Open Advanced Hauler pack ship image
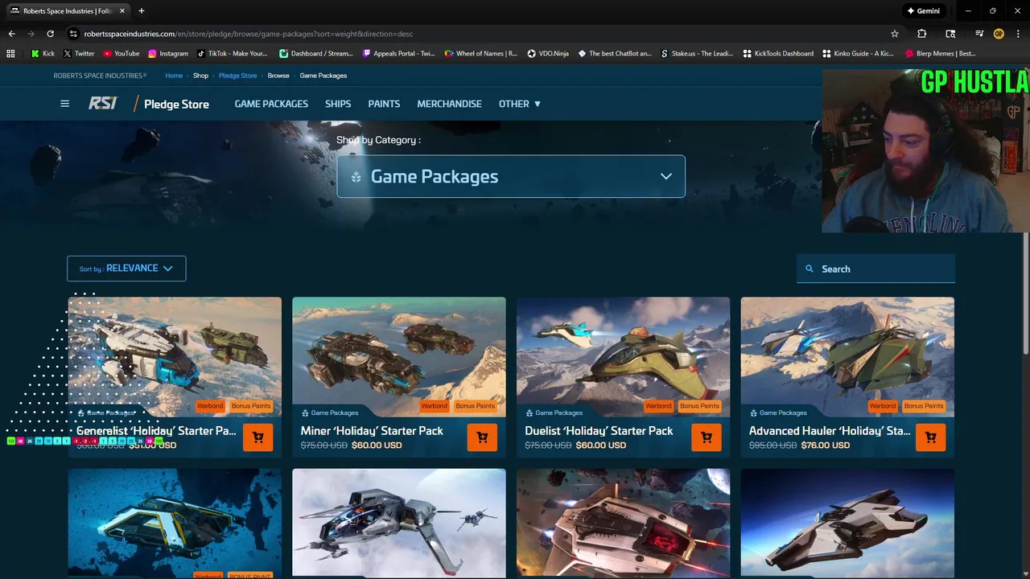Viewport: 1030px width, 579px height. click(x=847, y=356)
